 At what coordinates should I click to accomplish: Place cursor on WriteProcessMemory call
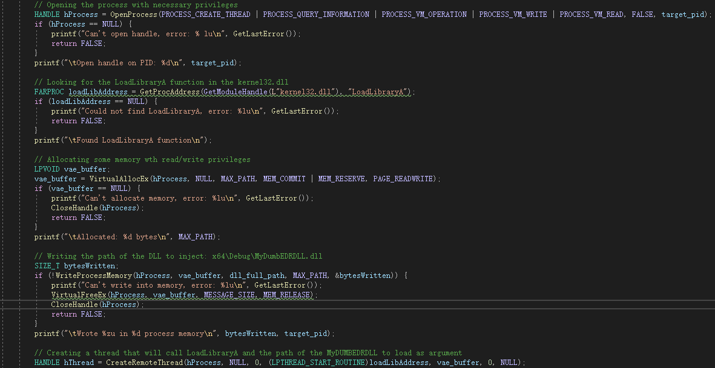(93, 276)
